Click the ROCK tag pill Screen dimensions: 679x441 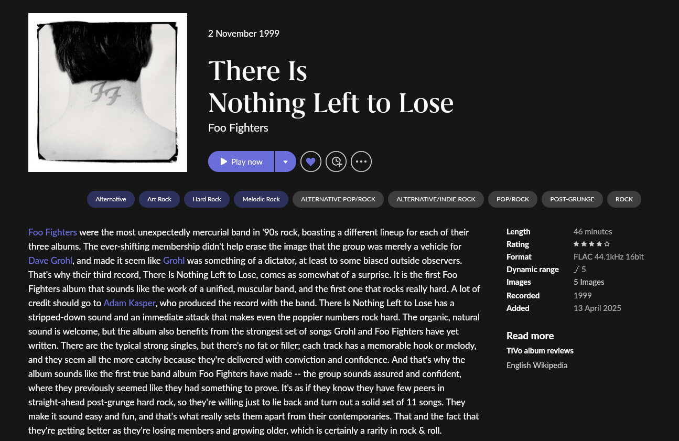[624, 199]
